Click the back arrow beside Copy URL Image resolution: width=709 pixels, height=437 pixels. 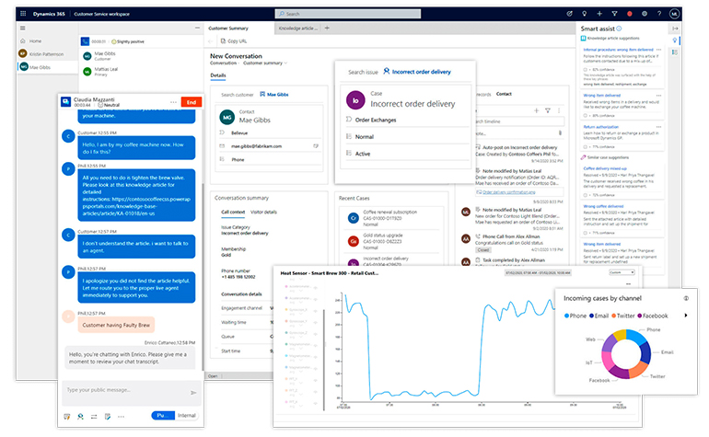[210, 41]
